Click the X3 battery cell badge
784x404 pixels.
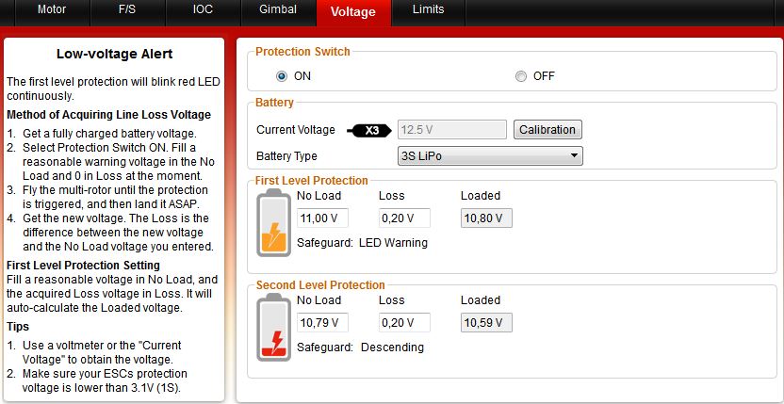click(368, 130)
